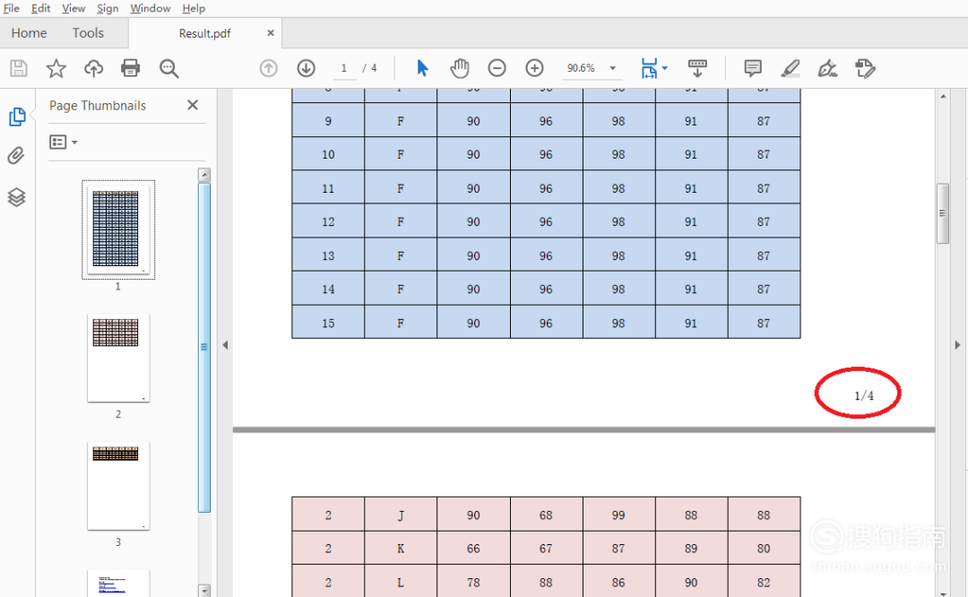
Task: Click the cell with value 99
Action: click(x=618, y=515)
